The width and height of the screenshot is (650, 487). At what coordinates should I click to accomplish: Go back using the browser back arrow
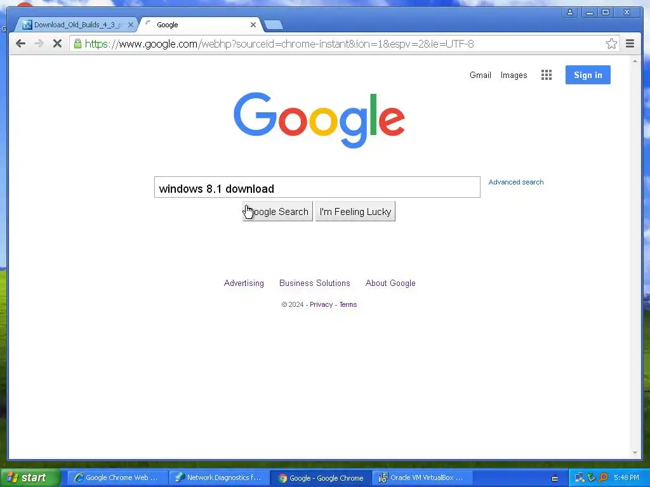pos(20,44)
